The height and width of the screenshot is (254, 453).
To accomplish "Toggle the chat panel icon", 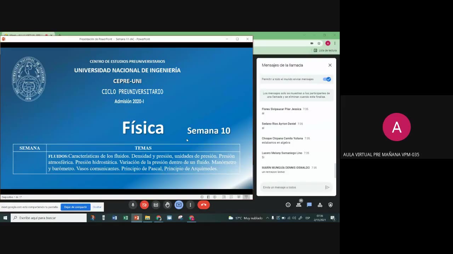I will click(x=309, y=205).
